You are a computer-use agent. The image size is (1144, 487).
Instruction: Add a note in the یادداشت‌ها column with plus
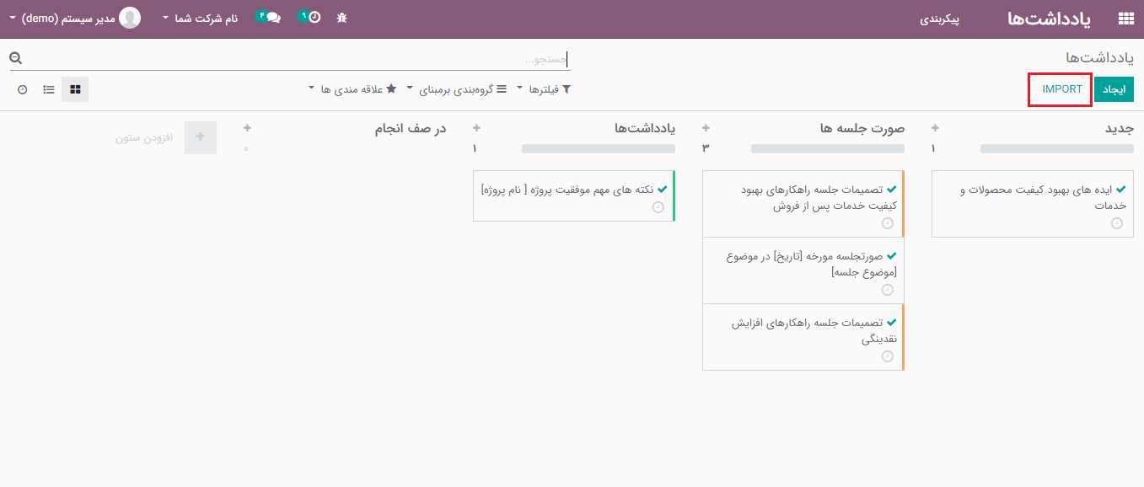(476, 128)
